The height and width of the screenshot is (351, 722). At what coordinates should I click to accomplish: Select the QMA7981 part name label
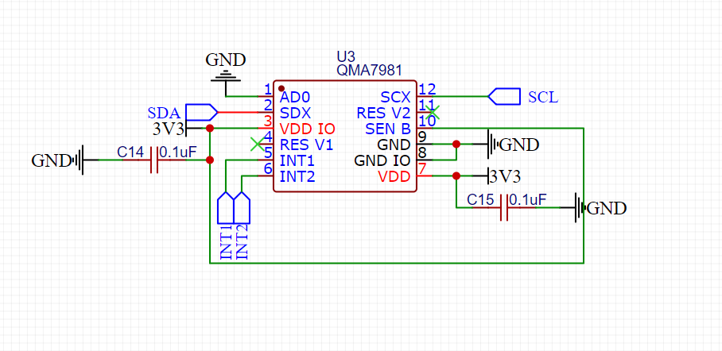click(370, 71)
